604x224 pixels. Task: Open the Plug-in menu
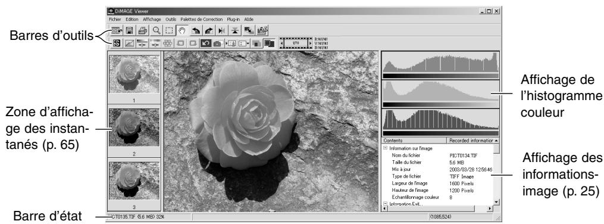click(233, 19)
